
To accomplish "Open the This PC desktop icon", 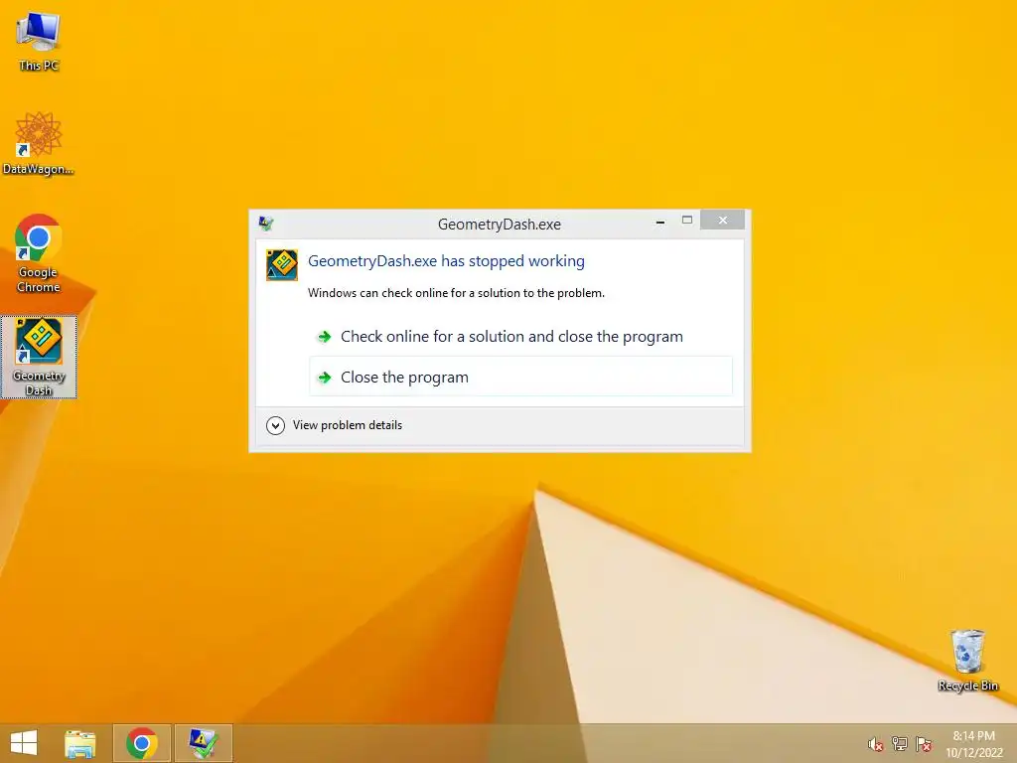I will pos(39,41).
